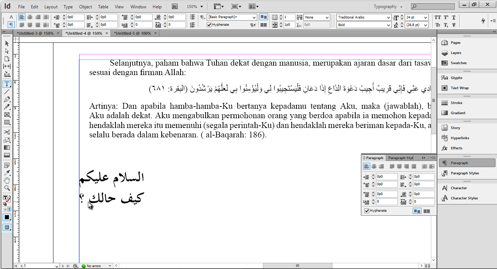Select the Type tool
Screen dimensions: 497x269
[7, 84]
